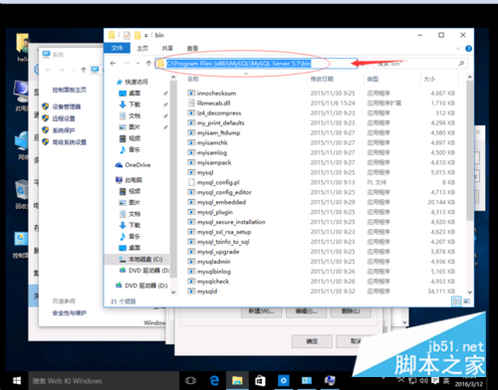
Task: Click New (新建) in the dialog behind the bin window
Action: (x=261, y=311)
